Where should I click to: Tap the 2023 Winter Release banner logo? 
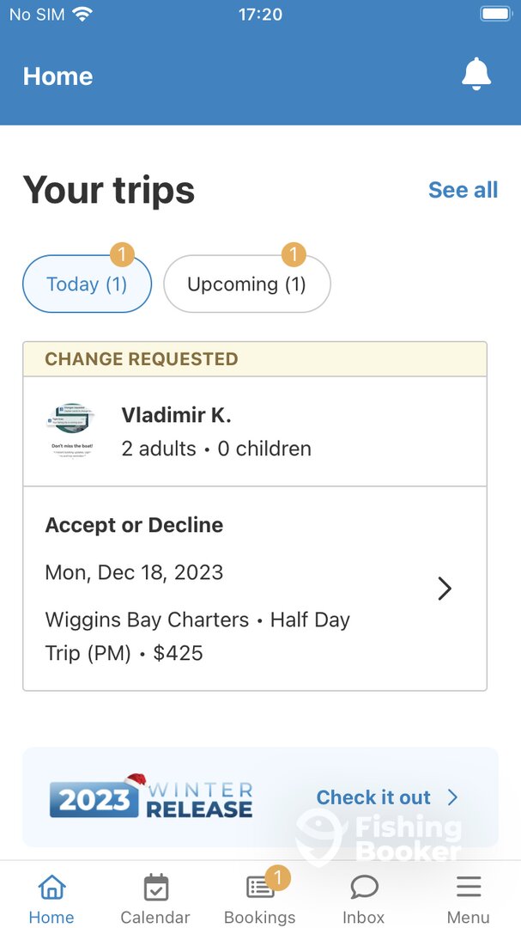[x=151, y=797]
